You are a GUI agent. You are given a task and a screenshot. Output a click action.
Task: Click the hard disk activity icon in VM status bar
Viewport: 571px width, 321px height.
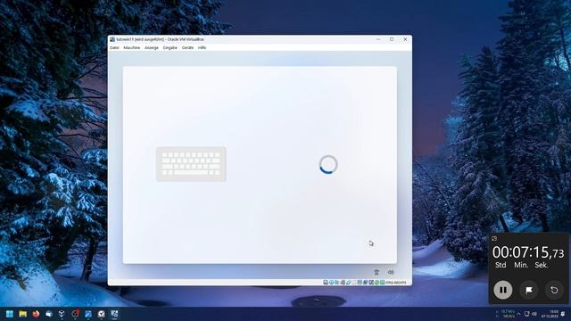click(x=326, y=283)
